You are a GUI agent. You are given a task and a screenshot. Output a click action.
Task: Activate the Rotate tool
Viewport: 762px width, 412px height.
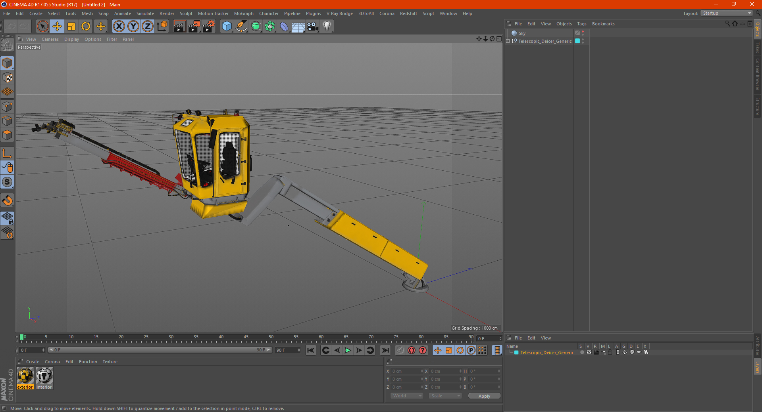click(86, 27)
